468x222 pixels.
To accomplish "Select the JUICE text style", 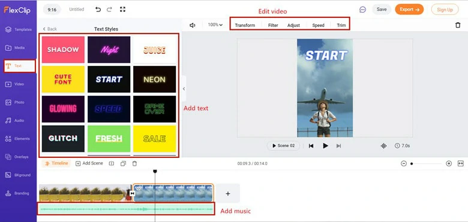I will [155, 50].
